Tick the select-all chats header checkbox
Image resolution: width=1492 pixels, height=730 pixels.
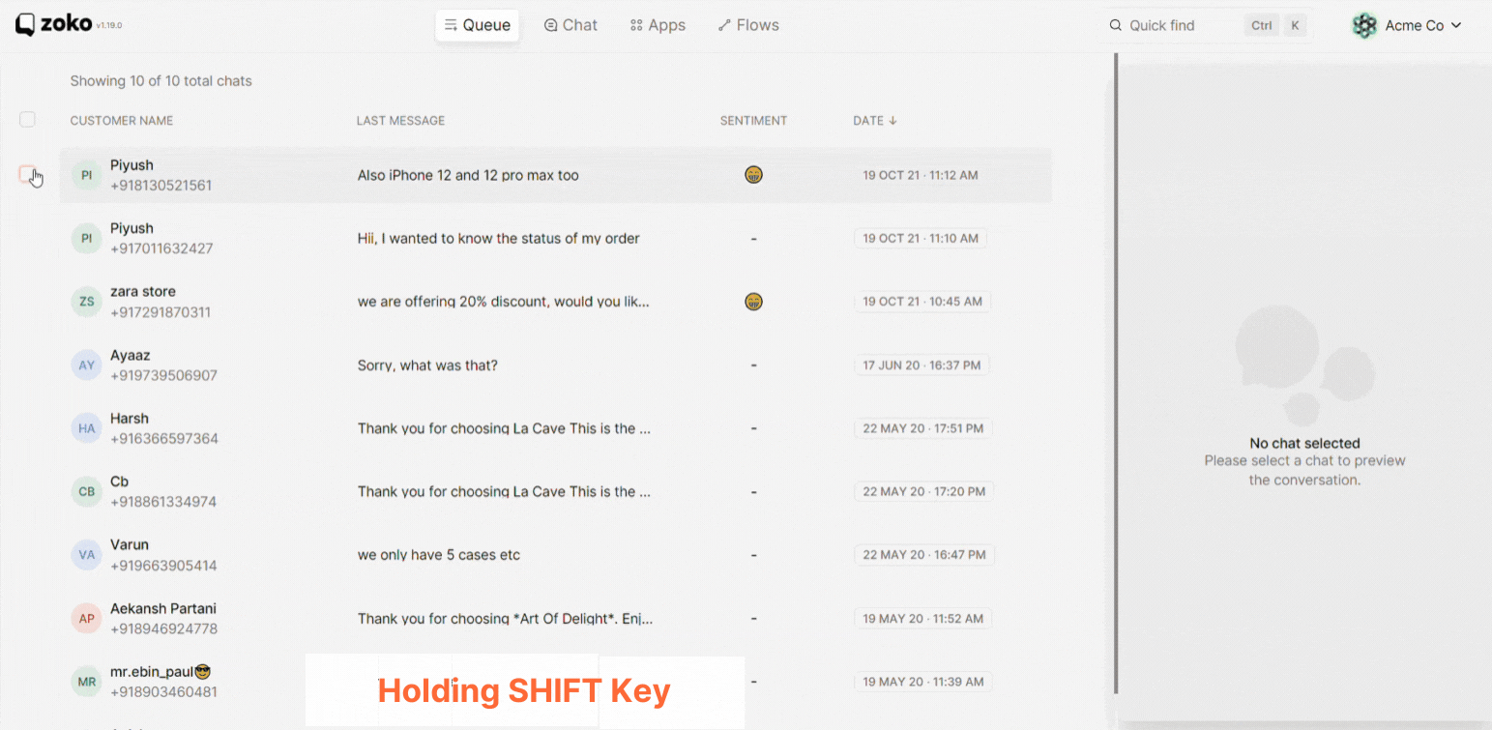click(28, 120)
